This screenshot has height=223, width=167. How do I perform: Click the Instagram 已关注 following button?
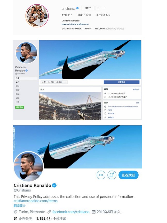pyautogui.click(x=88, y=8)
